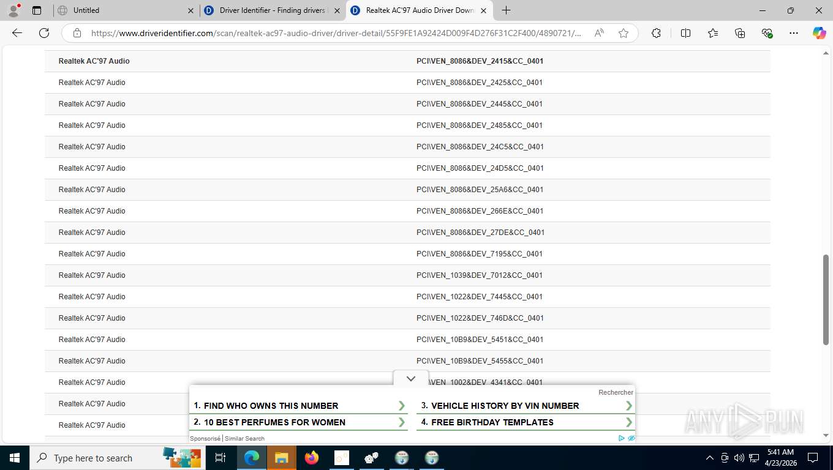
Task: Reload the page with Refresh icon
Action: pos(44,33)
